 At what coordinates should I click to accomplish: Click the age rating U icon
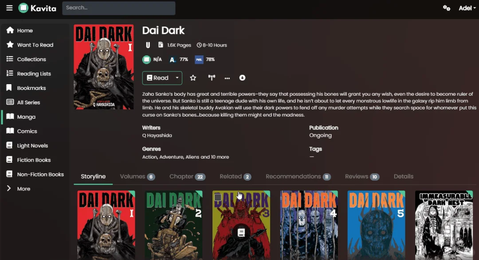tap(148, 45)
